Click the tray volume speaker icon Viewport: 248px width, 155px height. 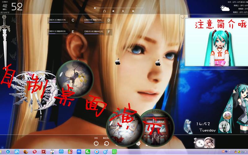245,152
